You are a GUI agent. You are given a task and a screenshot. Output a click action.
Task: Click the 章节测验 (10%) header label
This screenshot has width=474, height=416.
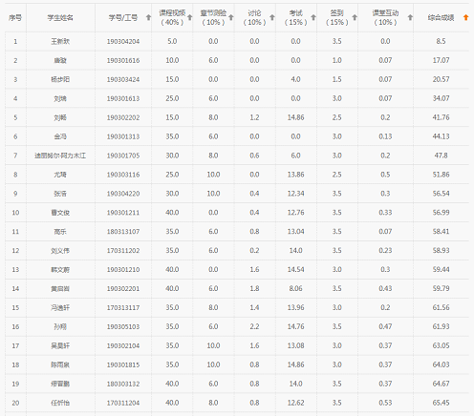tap(213, 17)
